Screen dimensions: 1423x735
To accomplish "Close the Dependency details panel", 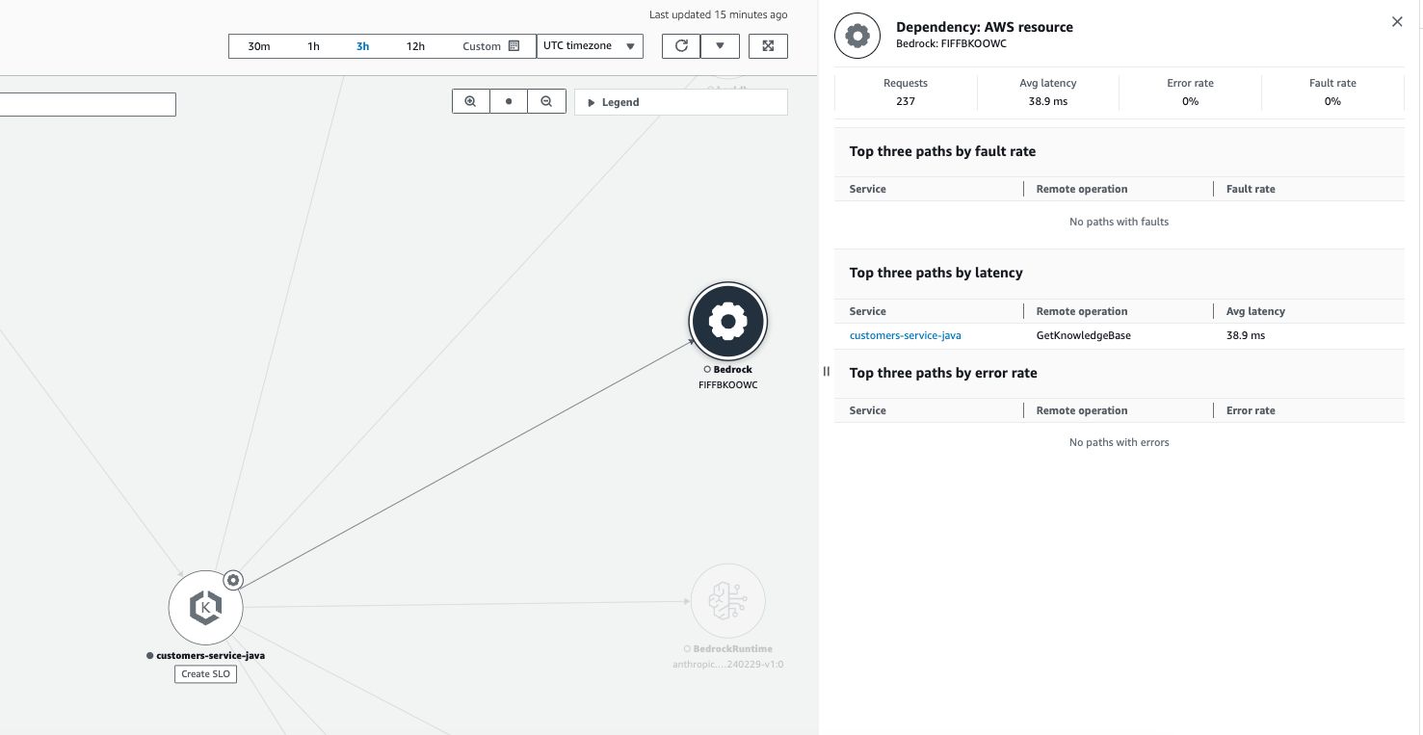I will (1397, 22).
